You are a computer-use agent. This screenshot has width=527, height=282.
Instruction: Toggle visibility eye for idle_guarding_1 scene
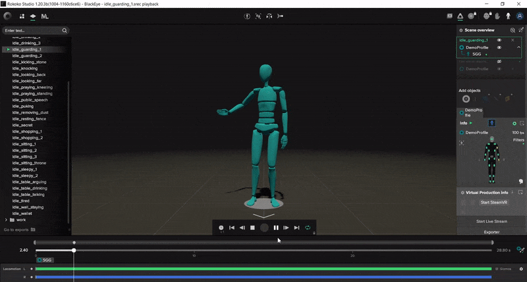499,40
